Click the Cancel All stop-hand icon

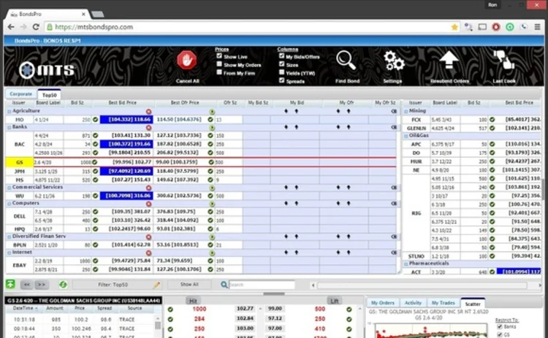tap(186, 61)
